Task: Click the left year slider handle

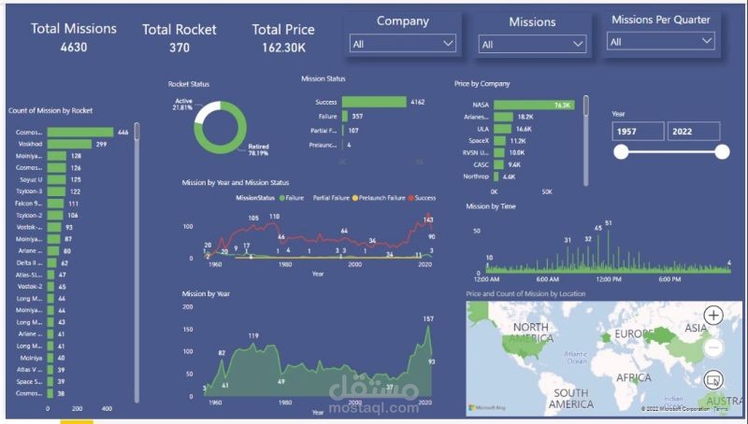Action: pyautogui.click(x=621, y=152)
